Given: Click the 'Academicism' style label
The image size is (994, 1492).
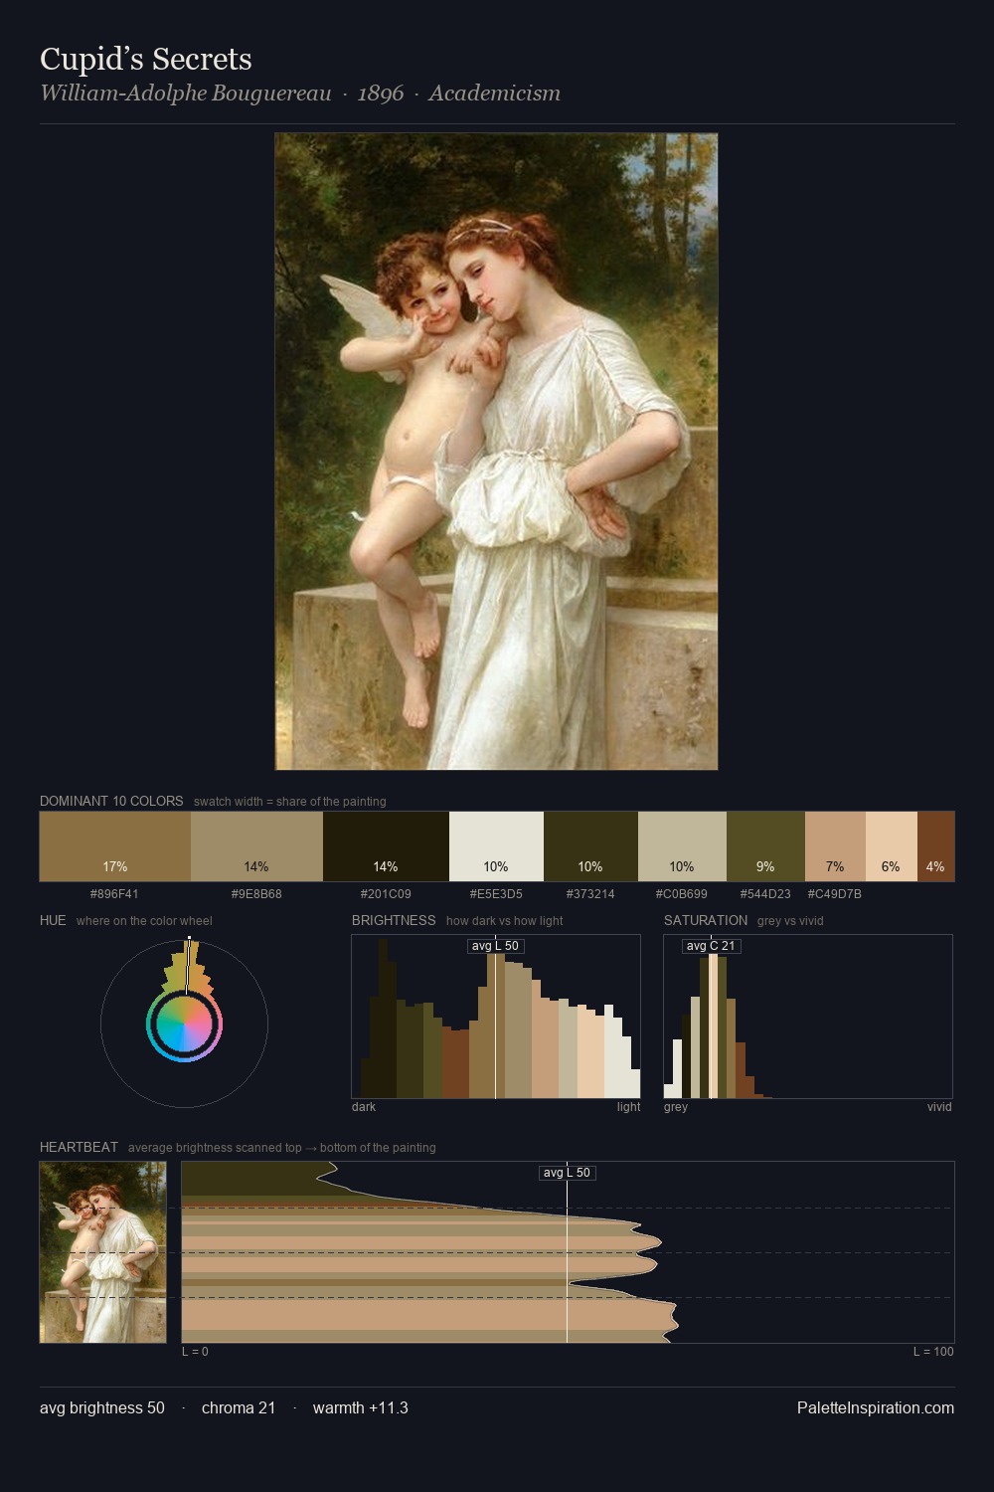Looking at the screenshot, I should point(495,93).
